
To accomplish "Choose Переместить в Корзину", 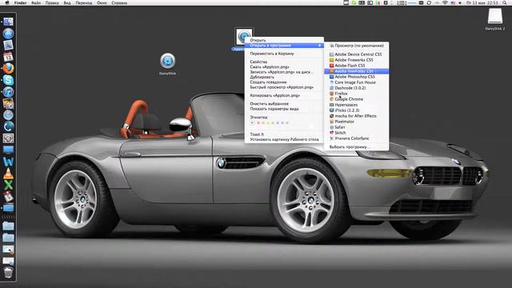I will click(284, 54).
